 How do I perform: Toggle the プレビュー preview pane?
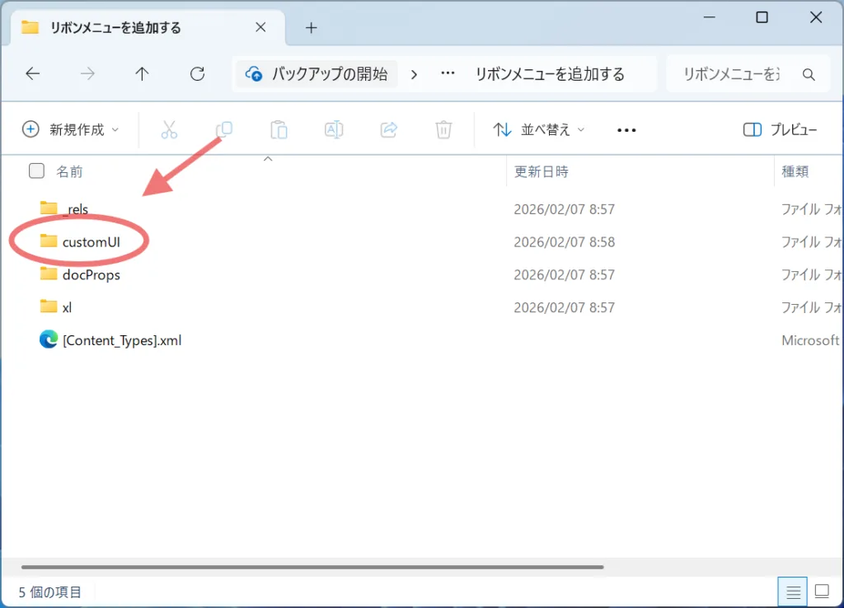[780, 129]
